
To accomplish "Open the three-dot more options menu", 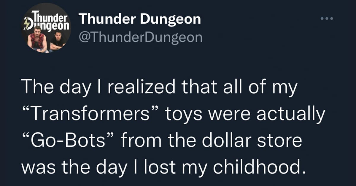I will [x=327, y=19].
